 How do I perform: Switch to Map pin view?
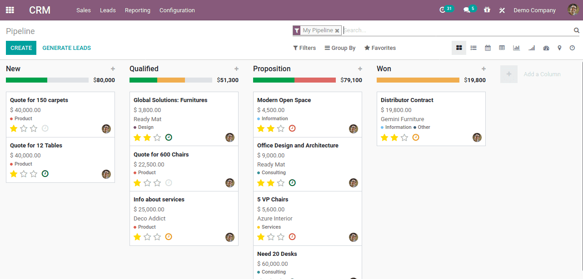(x=559, y=48)
